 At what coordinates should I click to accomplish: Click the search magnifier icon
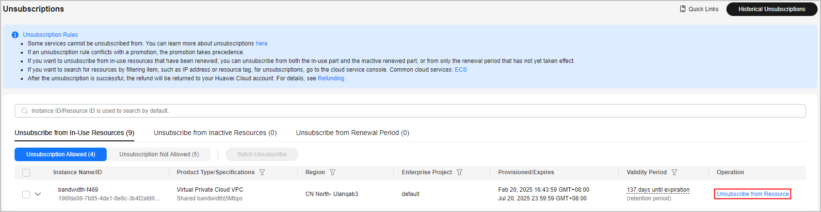click(x=25, y=111)
